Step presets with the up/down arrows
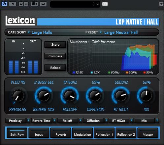Screen dimensions: 164x145 (x=93, y=4)
